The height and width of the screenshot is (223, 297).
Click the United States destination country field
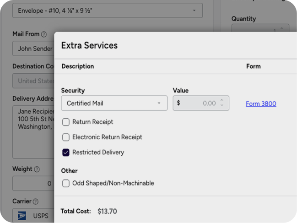click(33, 81)
